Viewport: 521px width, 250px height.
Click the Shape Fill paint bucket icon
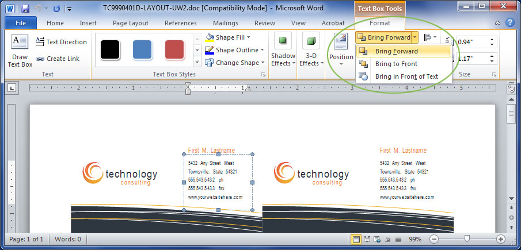pos(210,37)
